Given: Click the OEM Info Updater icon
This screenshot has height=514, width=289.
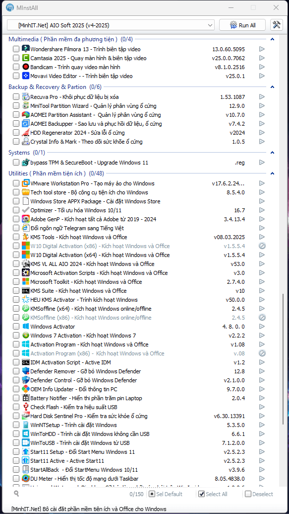Looking at the screenshot, I should [25, 389].
